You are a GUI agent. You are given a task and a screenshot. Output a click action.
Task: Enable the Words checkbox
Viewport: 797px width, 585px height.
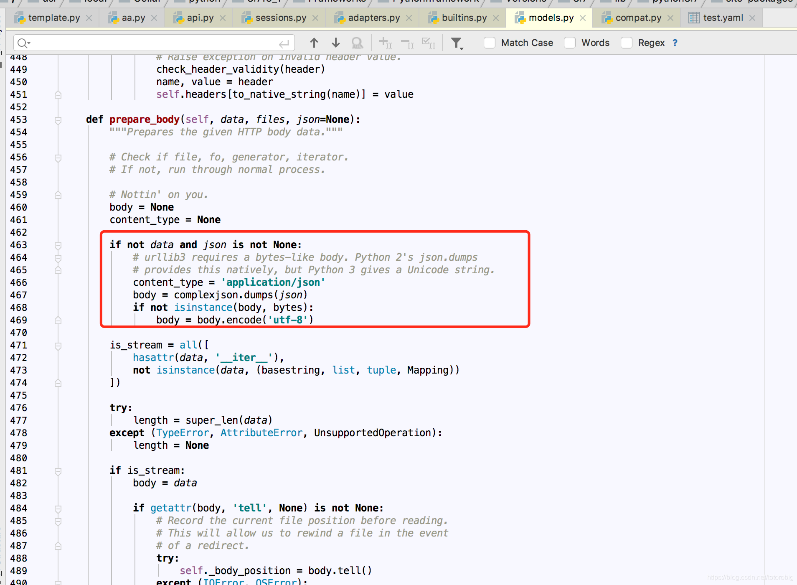[570, 43]
